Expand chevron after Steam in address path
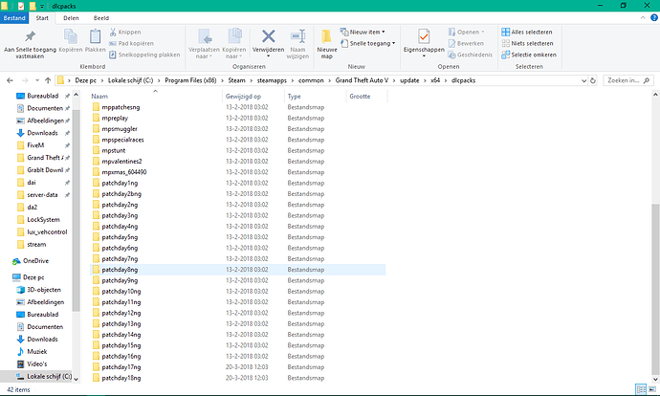 [252, 80]
